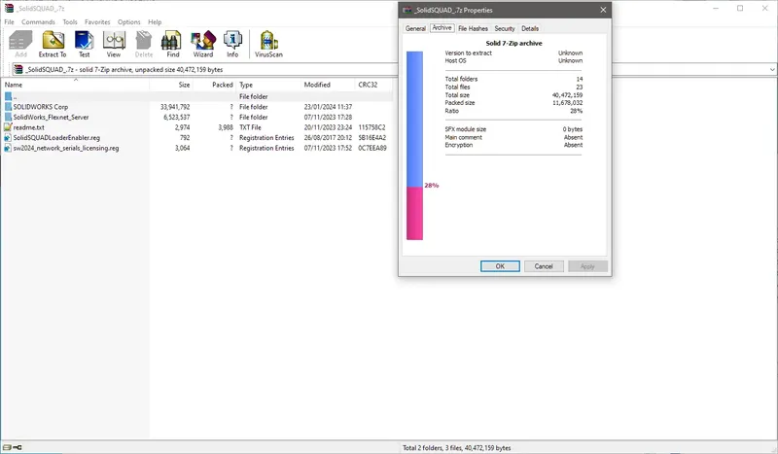Click Properties dialog title icon

(x=407, y=10)
